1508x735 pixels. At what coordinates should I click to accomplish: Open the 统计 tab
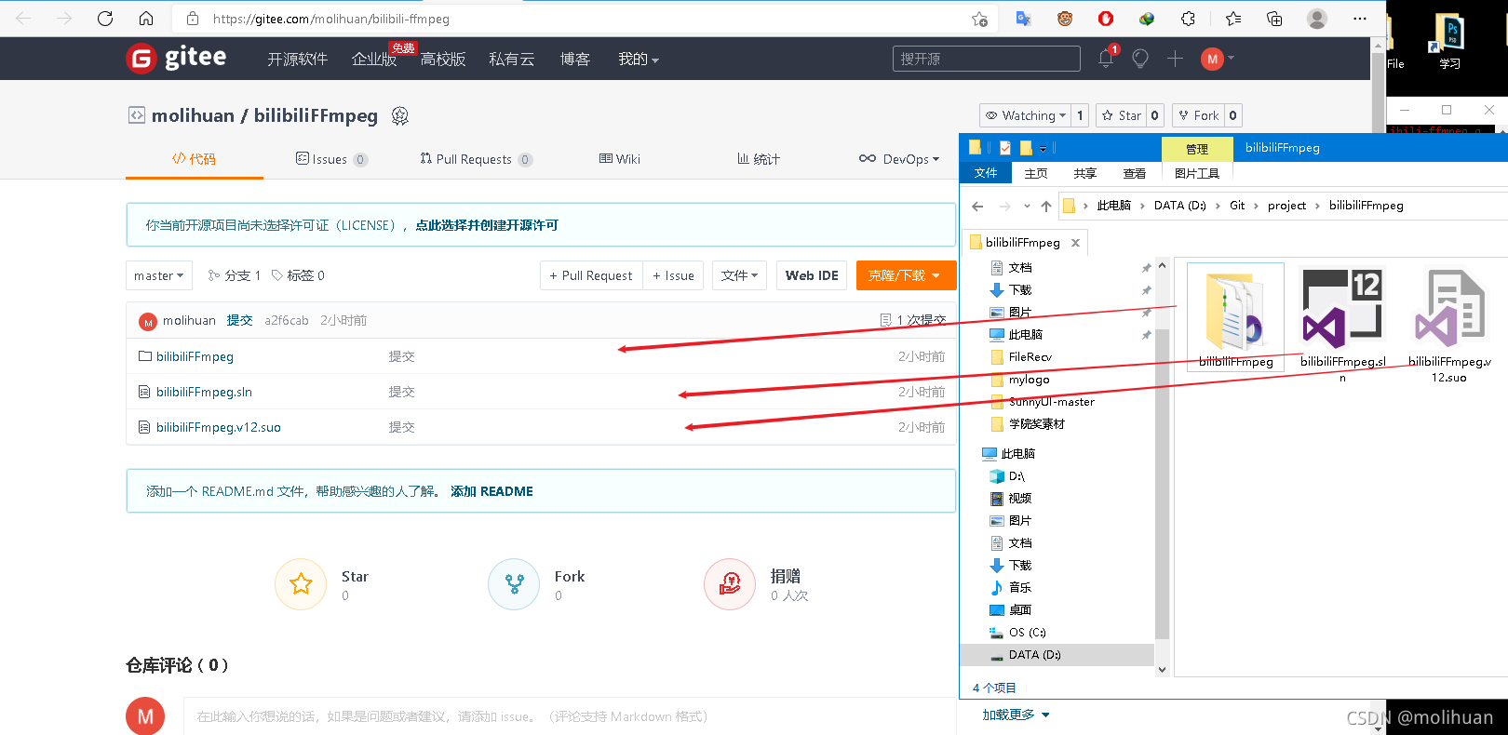759,159
